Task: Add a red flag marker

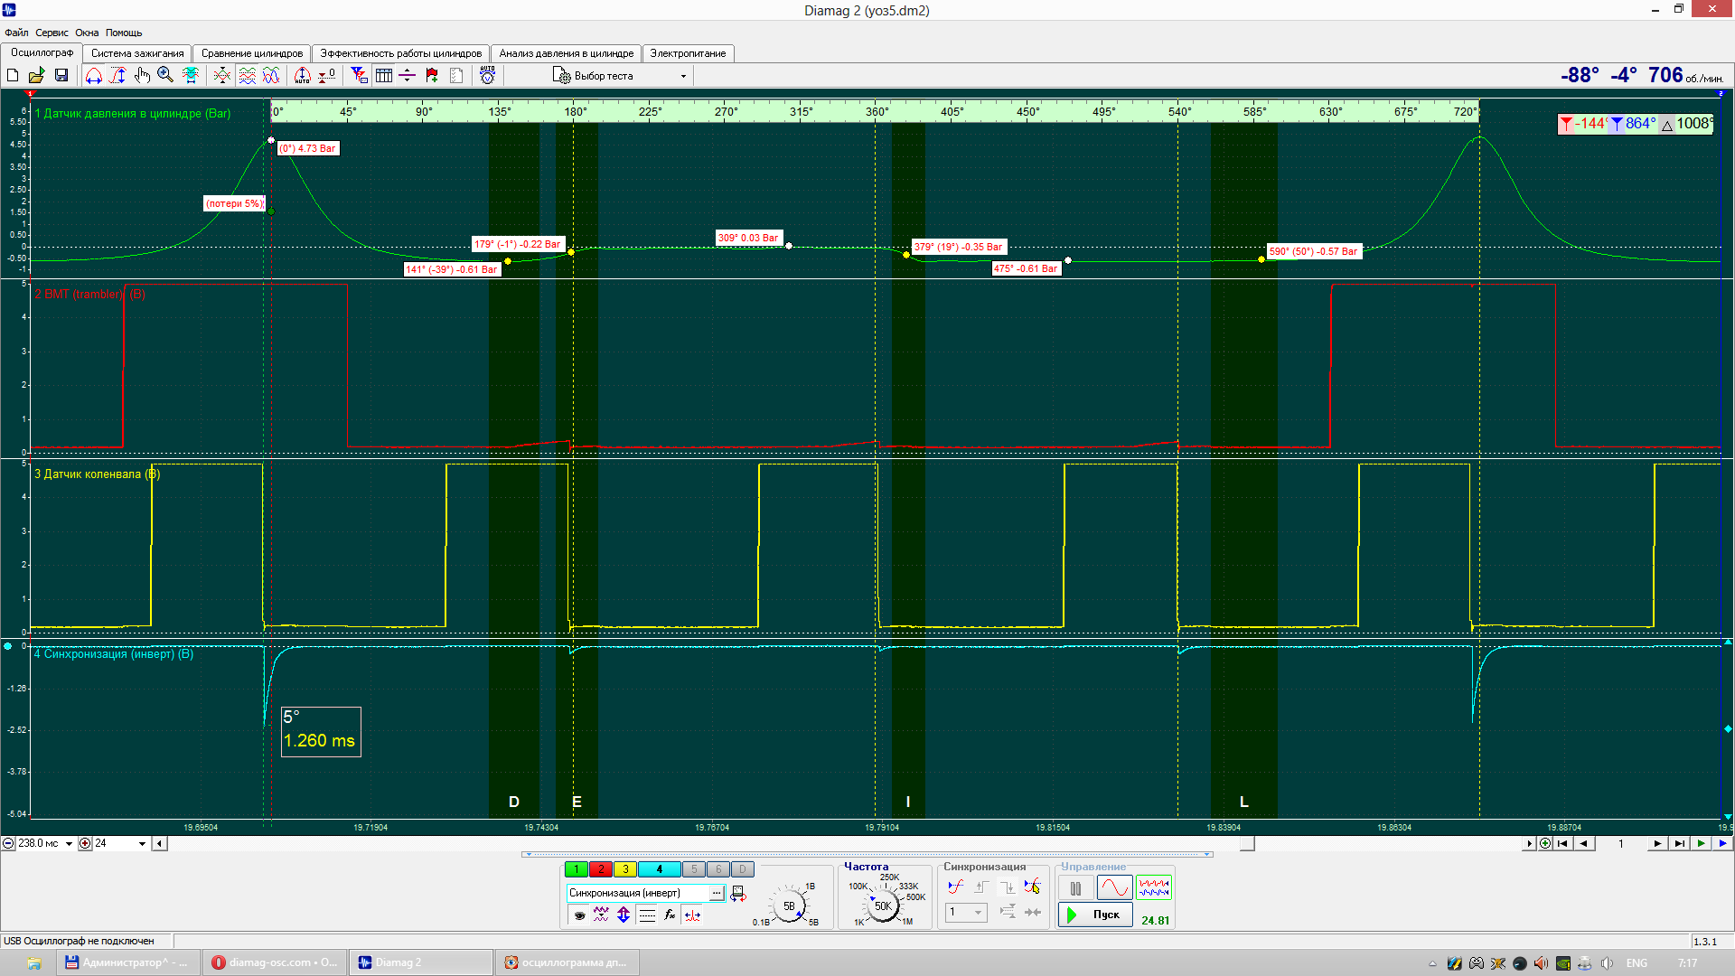Action: pos(432,76)
